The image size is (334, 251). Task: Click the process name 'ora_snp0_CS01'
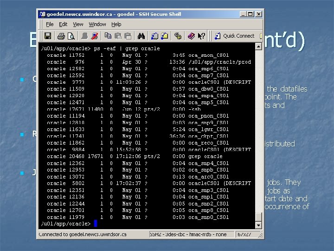209,217
